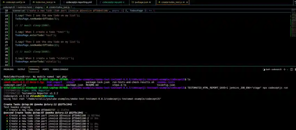Click TodosPage.enterTodo('vitalii') code line
296x130 pixels.
tap(38, 61)
